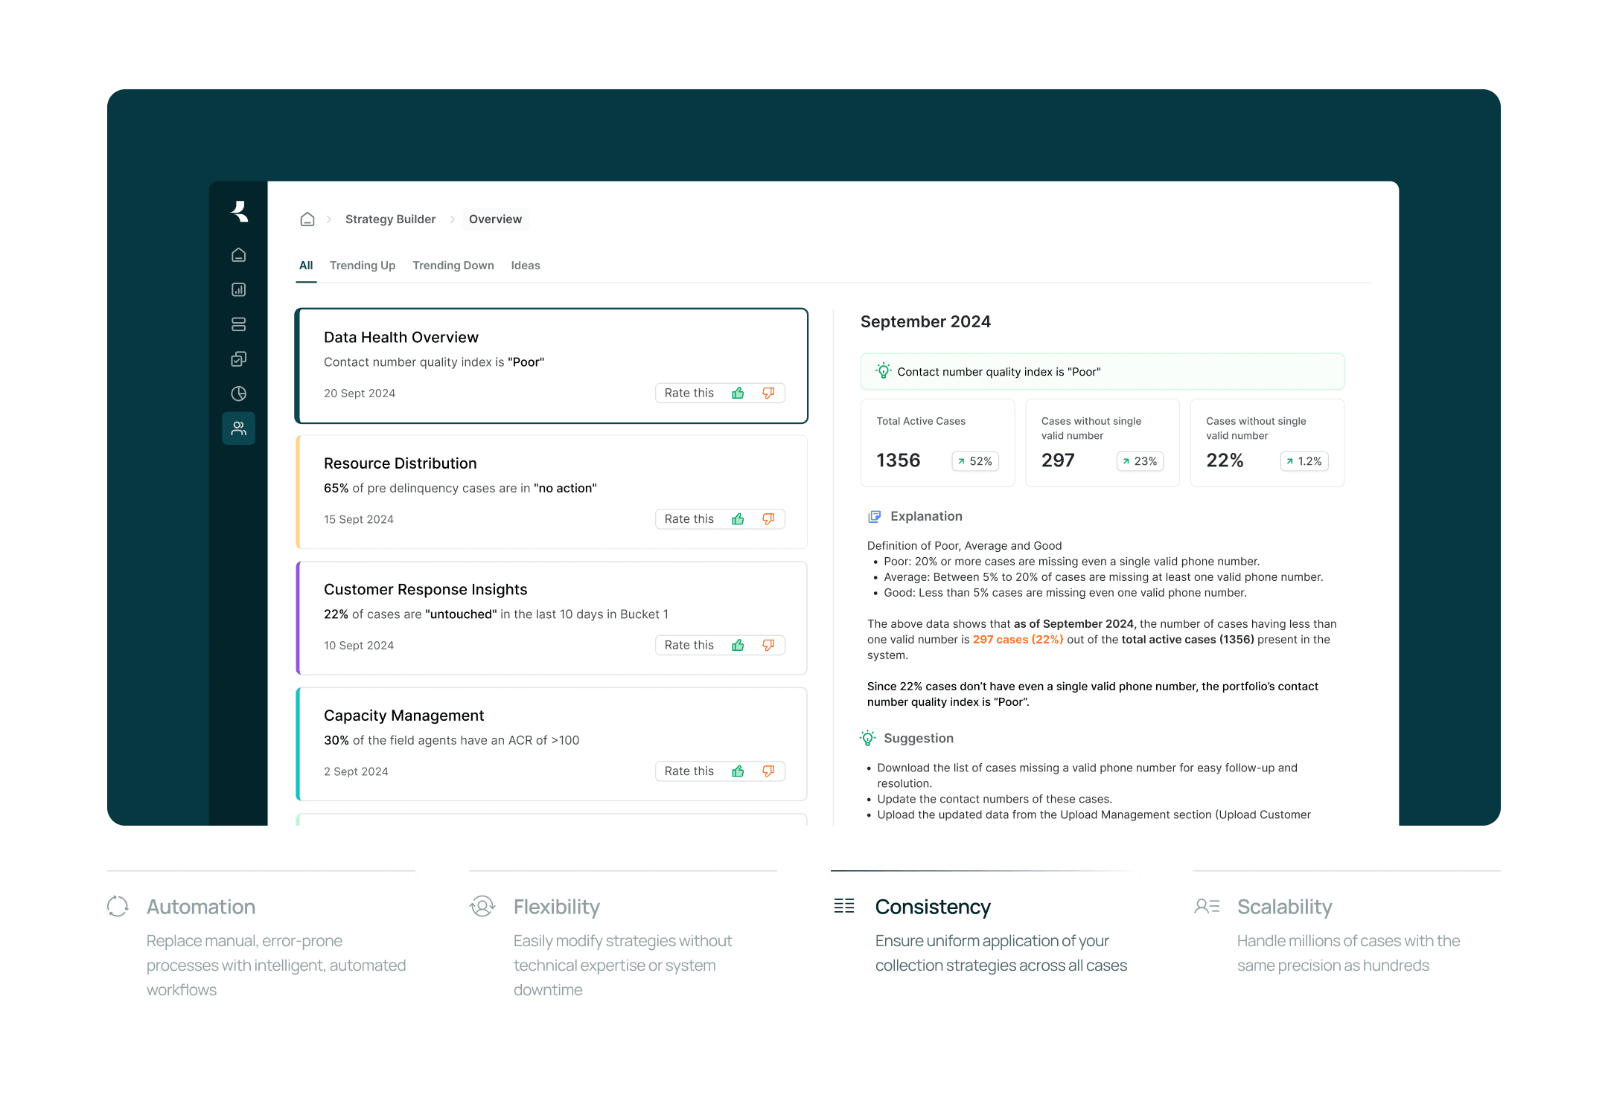Select the Scalability feature section
Screen dimensions: 1608x1118
(1284, 907)
